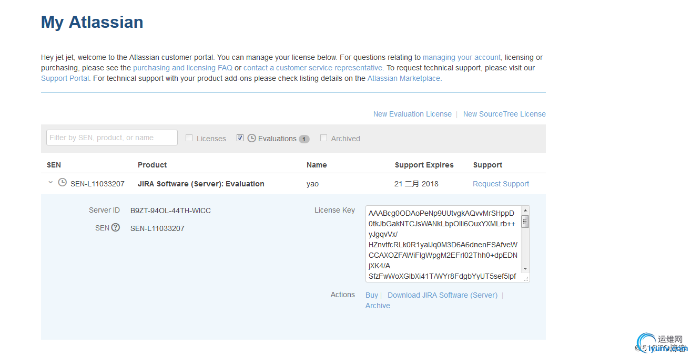Click the License Key box scroll-down arrow
The image size is (691, 357).
(x=525, y=270)
